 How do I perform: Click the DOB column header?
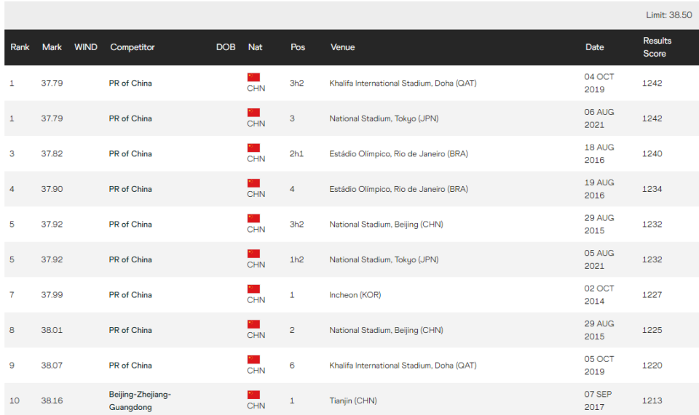(x=226, y=47)
